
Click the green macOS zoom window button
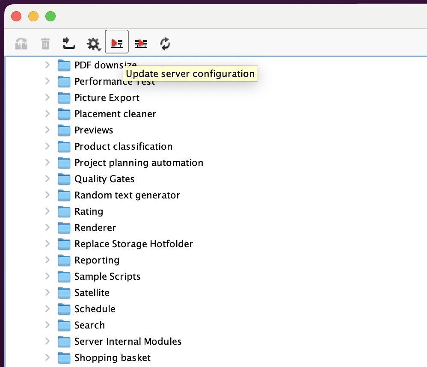point(50,17)
